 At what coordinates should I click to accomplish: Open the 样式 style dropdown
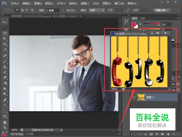(x=97, y=10)
